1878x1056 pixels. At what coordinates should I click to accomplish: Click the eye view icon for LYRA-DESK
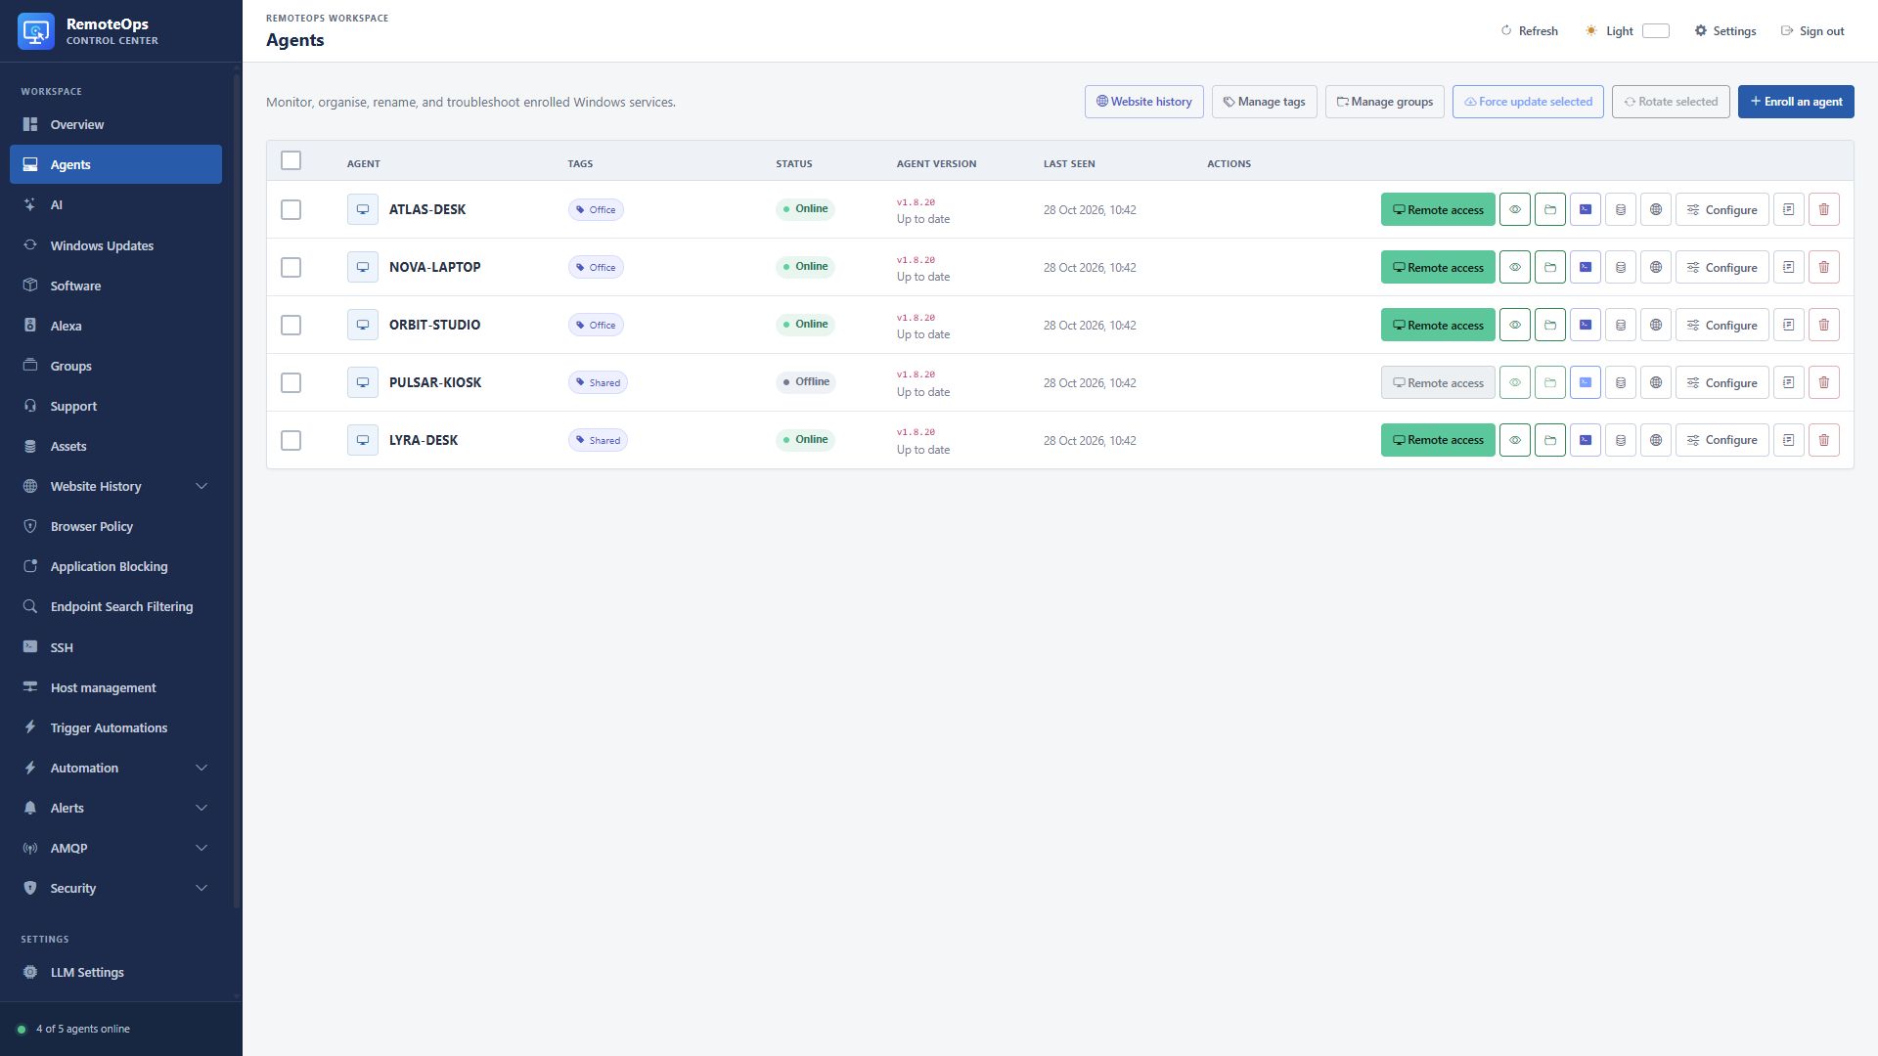[1515, 440]
